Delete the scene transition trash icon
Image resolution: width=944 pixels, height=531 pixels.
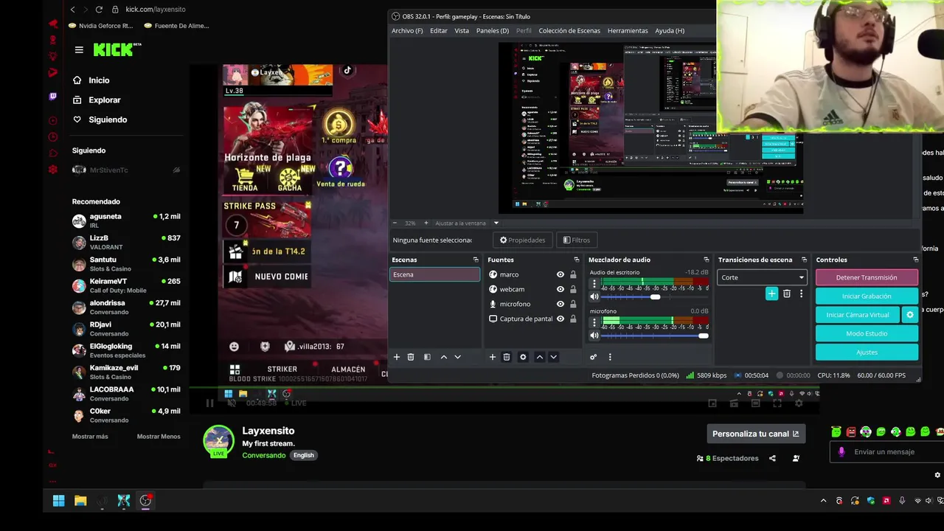[787, 294]
